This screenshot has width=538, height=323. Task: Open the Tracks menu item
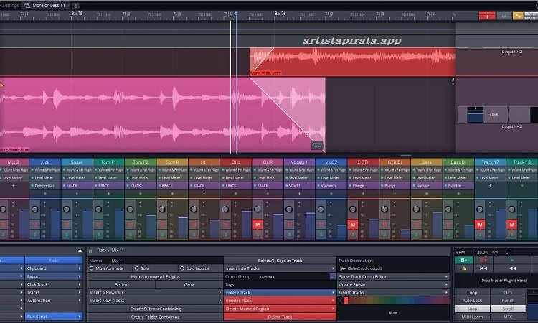(x=54, y=292)
